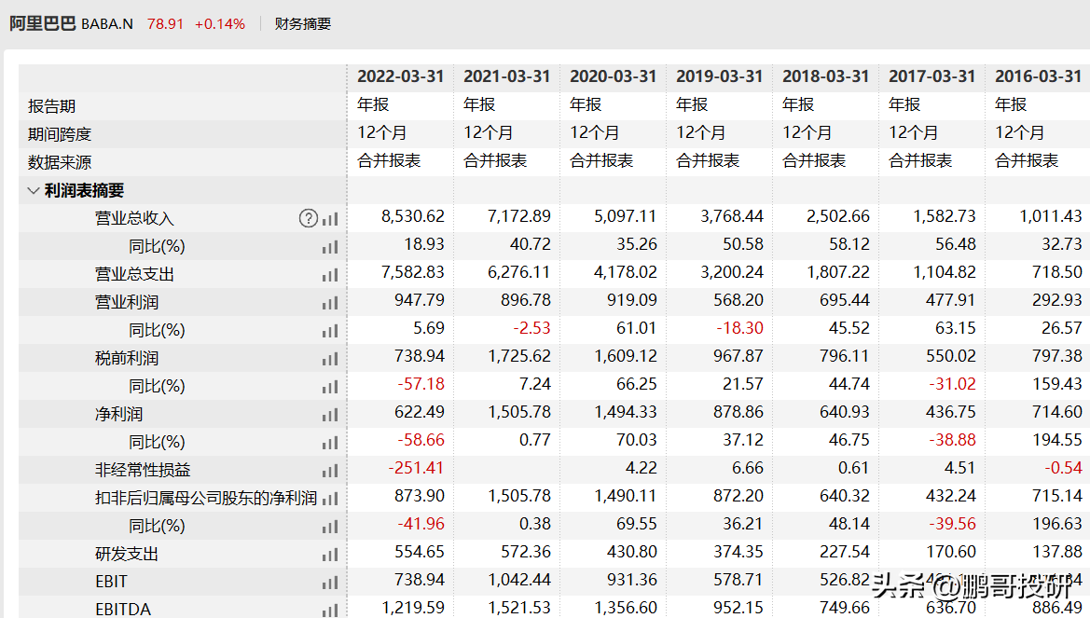Viewport: 1090px width, 618px height.
Task: View bar chart for 净利润 row
Action: pos(330,414)
